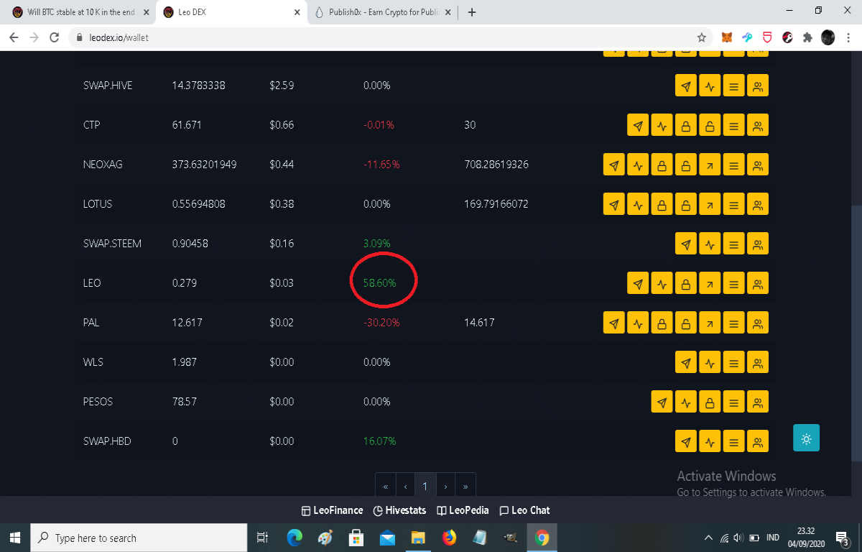Click the send icon in the PAL row
862x552 pixels.
tap(614, 323)
